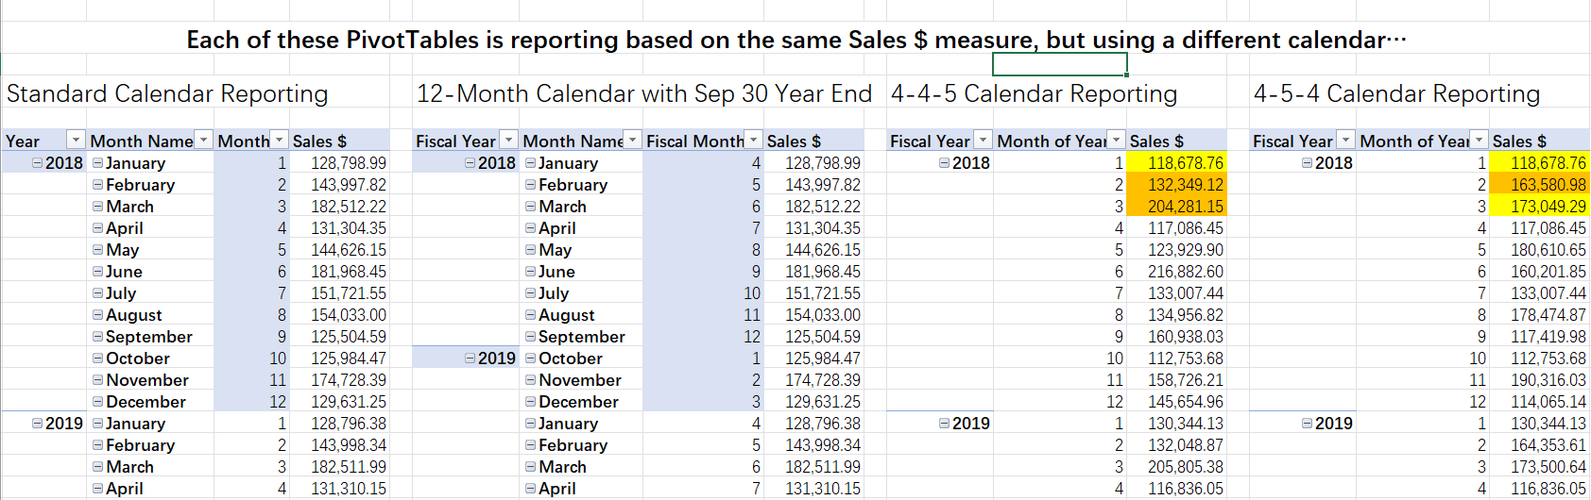Image resolution: width=1591 pixels, height=500 pixels.
Task: Collapse fiscal year 2019 in Sep 30 Year End table
Action: (x=470, y=358)
